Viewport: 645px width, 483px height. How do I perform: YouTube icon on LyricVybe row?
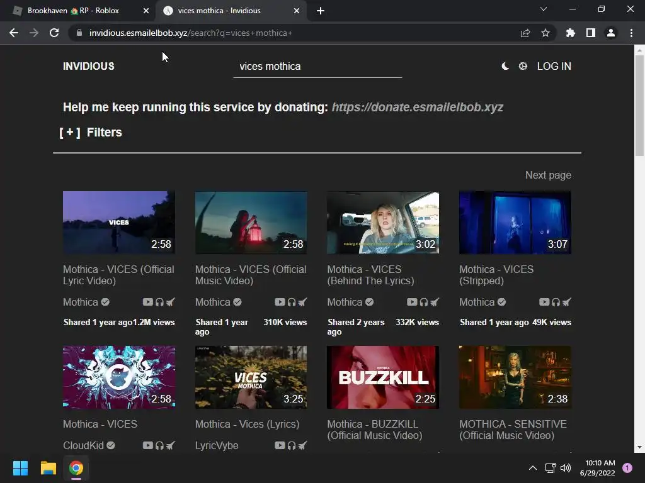click(280, 446)
